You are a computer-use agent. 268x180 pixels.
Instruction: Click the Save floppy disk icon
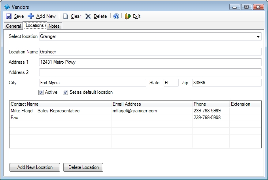9,16
